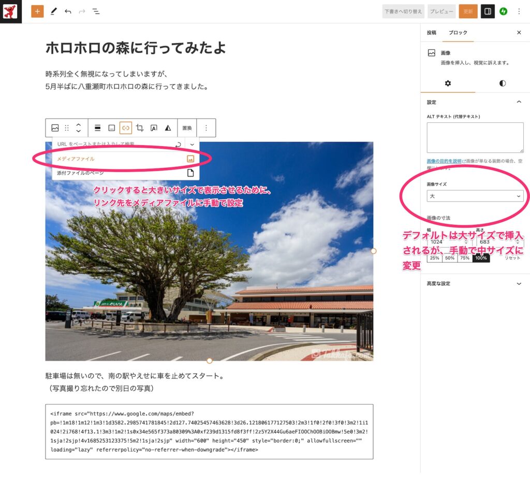The width and height of the screenshot is (530, 481).
Task: Click the text-over-image icon in block toolbar
Action: [x=154, y=128]
